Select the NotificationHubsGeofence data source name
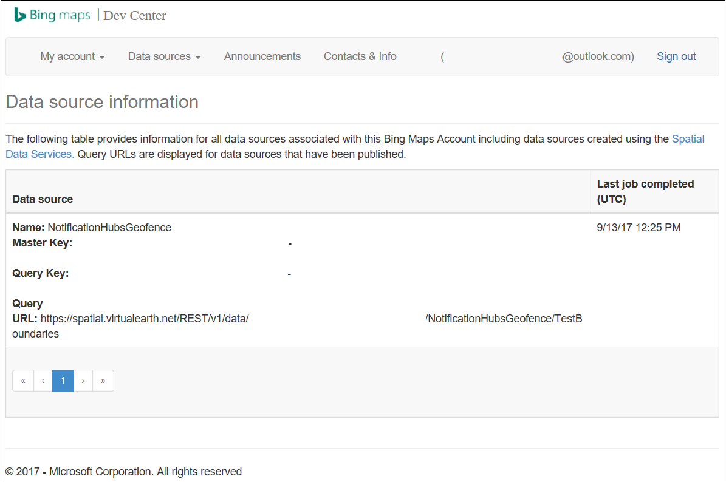Image resolution: width=726 pixels, height=482 pixels. point(109,227)
